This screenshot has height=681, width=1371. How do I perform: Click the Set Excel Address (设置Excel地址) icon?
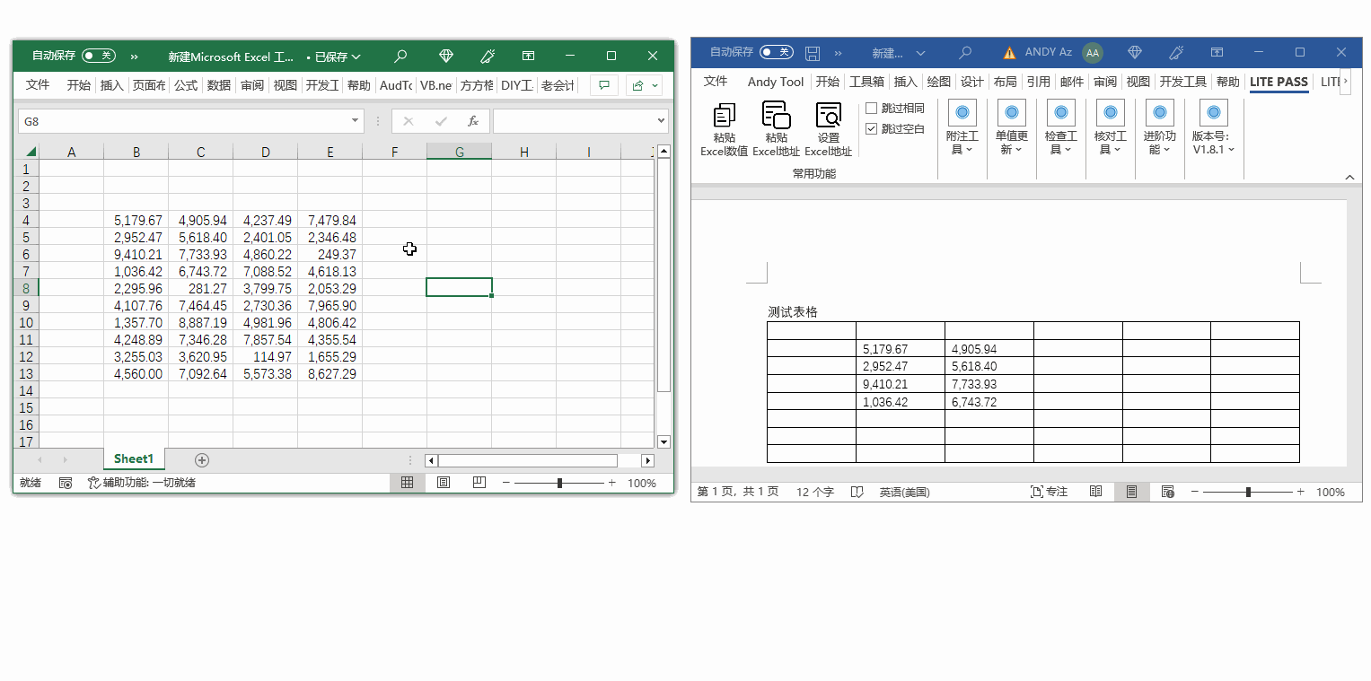[x=828, y=116]
